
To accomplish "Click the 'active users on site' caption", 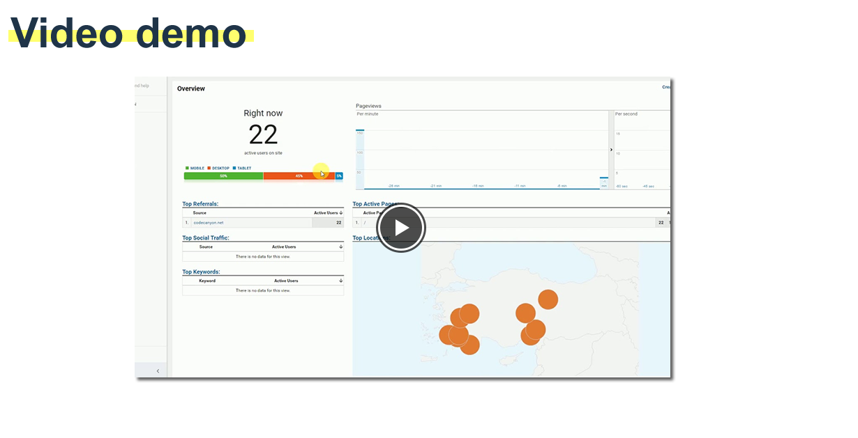I will pos(263,152).
